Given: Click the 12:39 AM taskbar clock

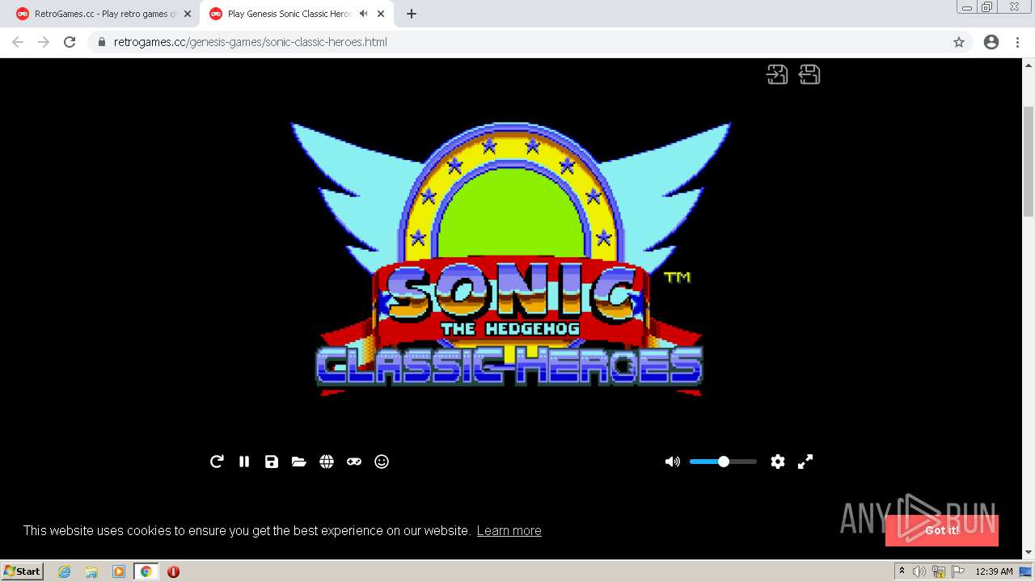Looking at the screenshot, I should (994, 571).
